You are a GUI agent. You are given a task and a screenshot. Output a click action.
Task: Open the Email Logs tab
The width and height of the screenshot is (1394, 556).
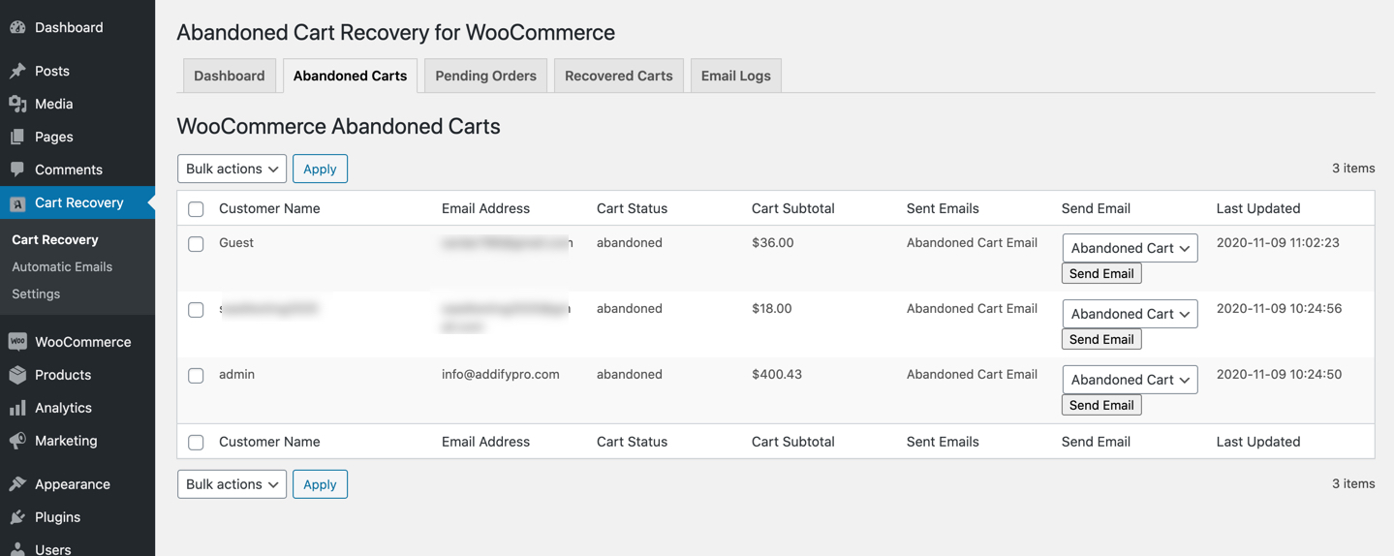tap(735, 76)
